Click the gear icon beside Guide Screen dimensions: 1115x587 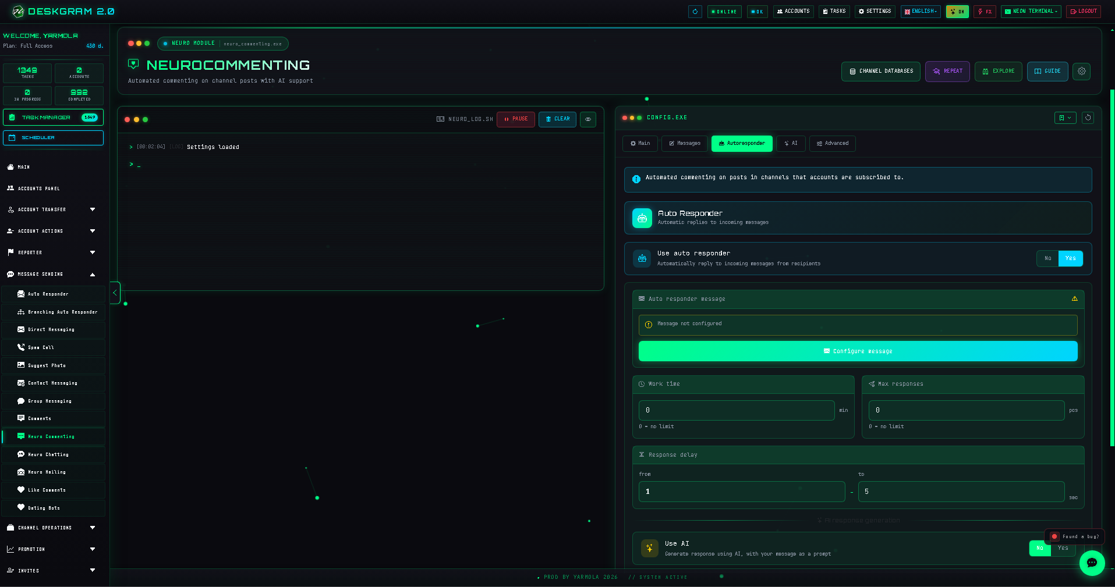pos(1081,72)
